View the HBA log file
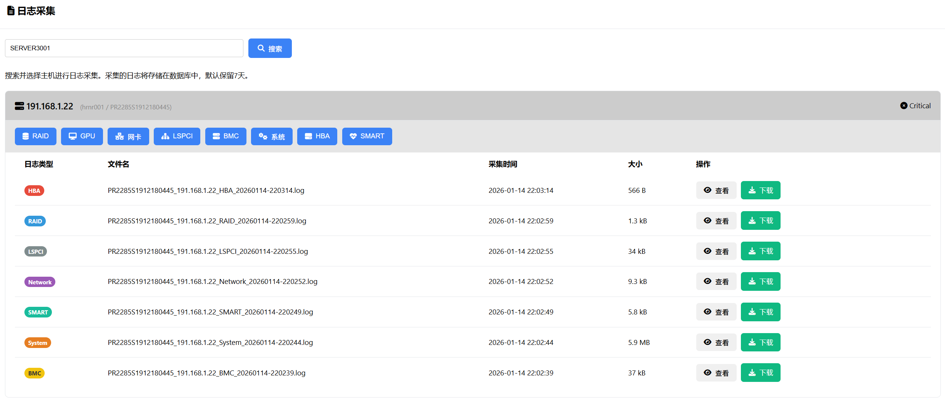The width and height of the screenshot is (945, 412). pyautogui.click(x=716, y=190)
